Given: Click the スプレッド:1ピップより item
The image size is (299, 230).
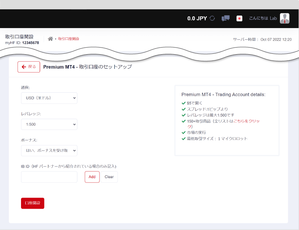Looking at the screenshot, I should [x=207, y=109].
